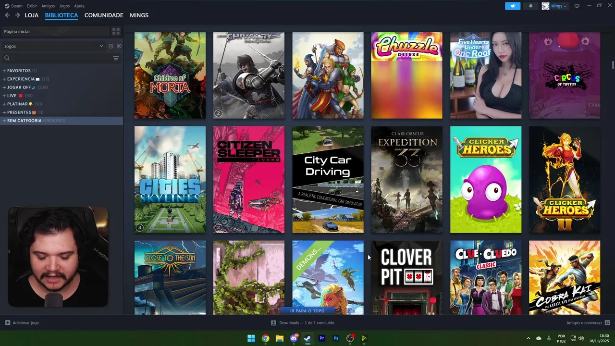Click IR PARA O TOPO button

(x=307, y=311)
